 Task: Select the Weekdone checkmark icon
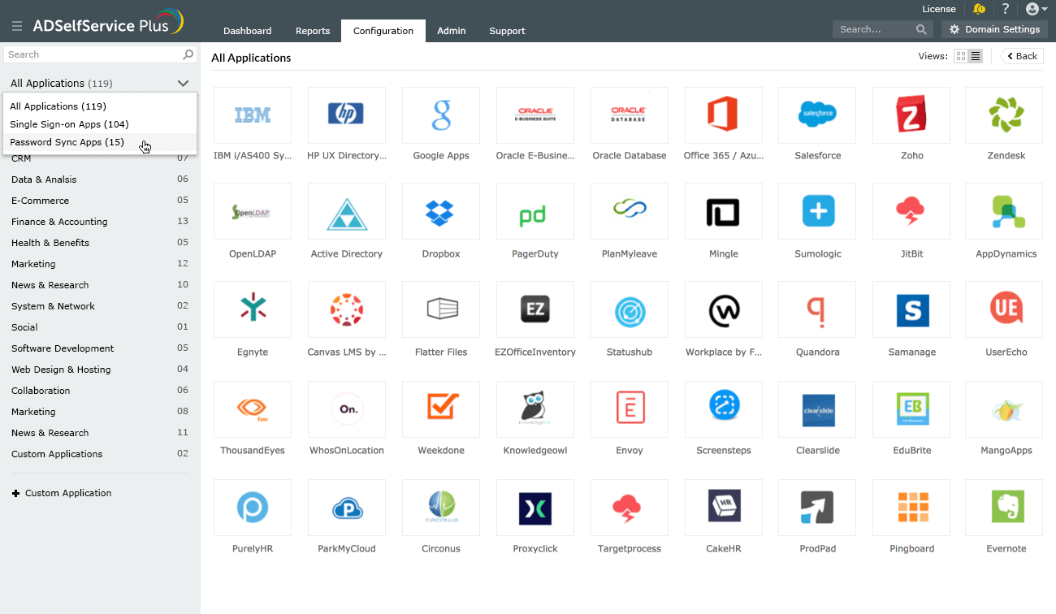pos(441,409)
